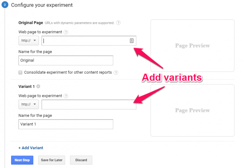The width and height of the screenshot is (244, 168).
Task: Click the step 2 circle badge
Action: pos(5,5)
